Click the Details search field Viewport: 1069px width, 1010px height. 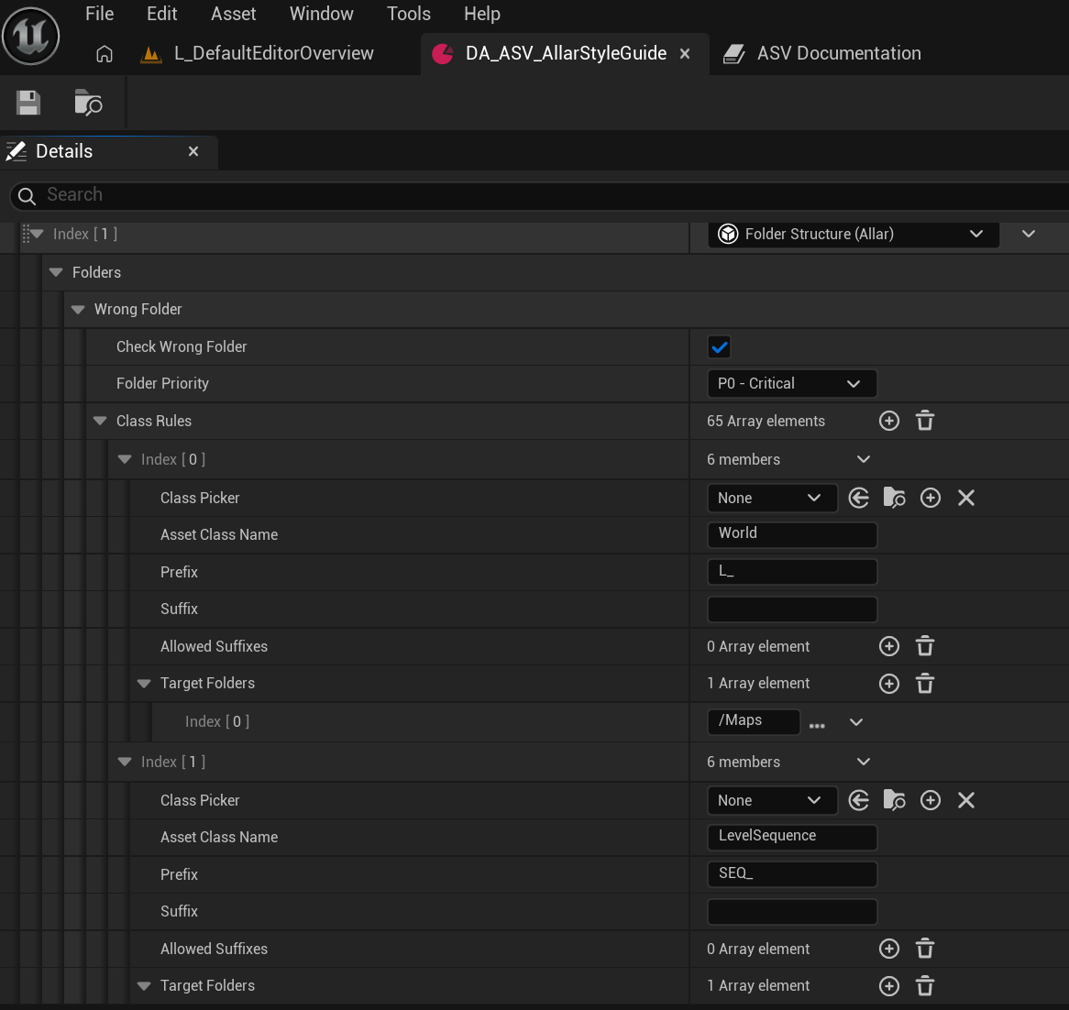point(538,195)
